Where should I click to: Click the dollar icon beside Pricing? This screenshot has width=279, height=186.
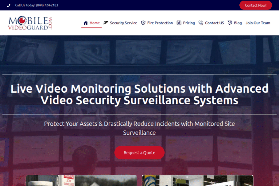click(x=179, y=23)
